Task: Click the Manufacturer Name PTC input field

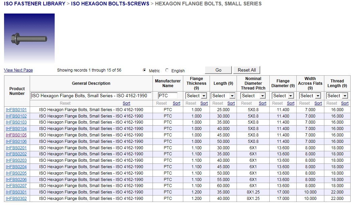Action: coord(167,96)
